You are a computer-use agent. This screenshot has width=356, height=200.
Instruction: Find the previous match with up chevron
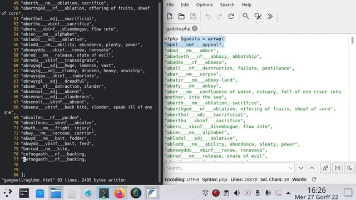(x=312, y=168)
